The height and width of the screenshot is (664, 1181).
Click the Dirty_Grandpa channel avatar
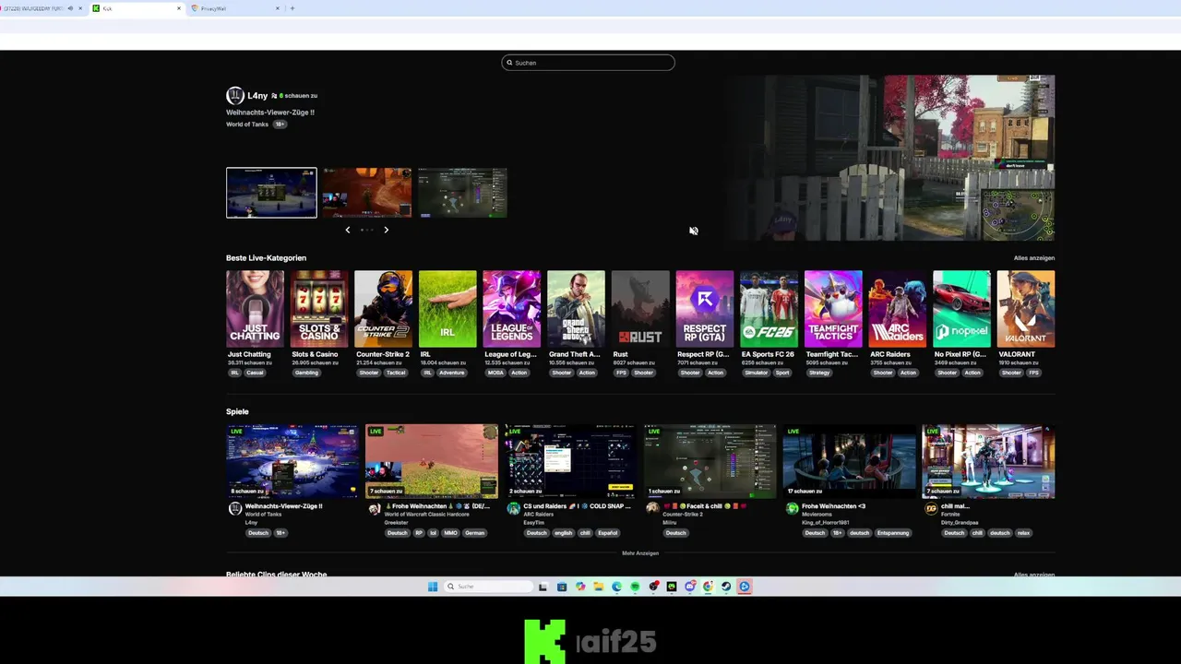pyautogui.click(x=931, y=509)
